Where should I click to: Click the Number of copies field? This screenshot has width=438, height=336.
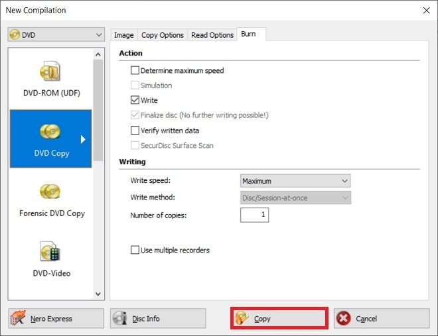pyautogui.click(x=254, y=215)
